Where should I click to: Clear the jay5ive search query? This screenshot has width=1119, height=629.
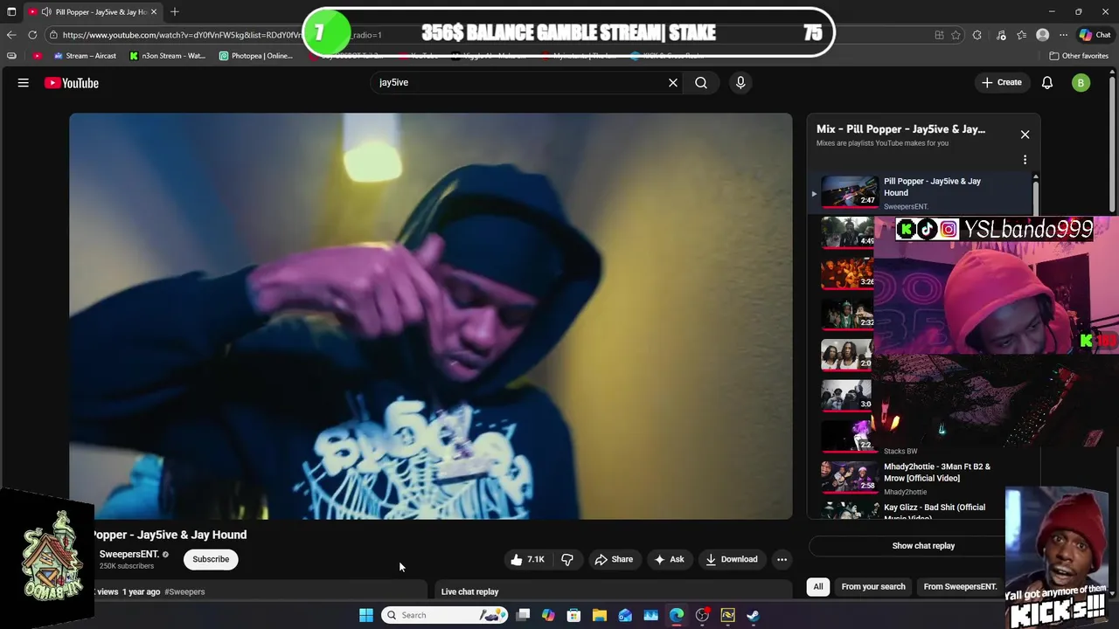pyautogui.click(x=673, y=82)
